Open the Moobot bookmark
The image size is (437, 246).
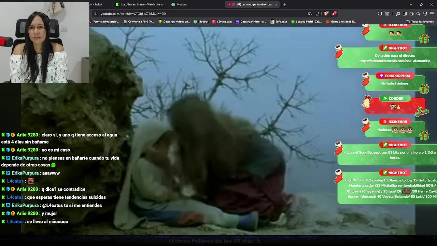[201, 22]
